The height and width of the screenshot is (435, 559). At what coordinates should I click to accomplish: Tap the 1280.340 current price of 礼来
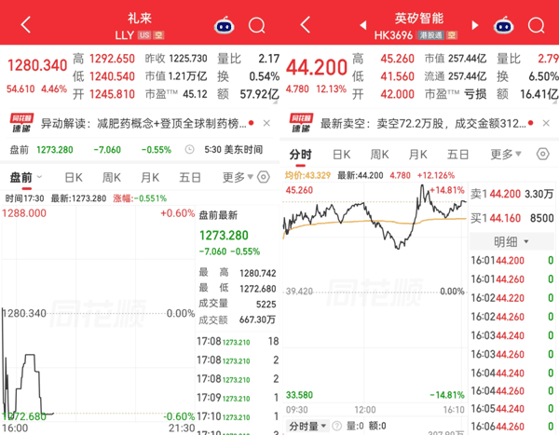37,65
